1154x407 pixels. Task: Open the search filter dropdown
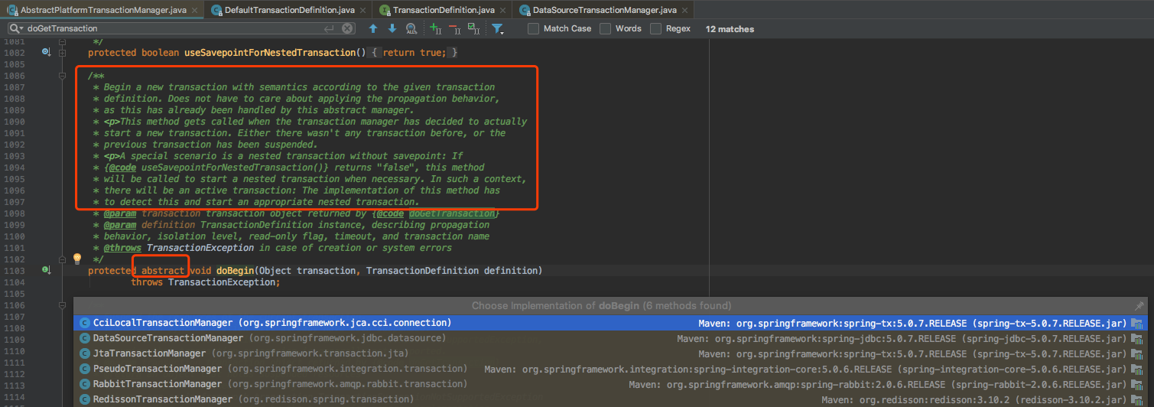click(x=498, y=28)
